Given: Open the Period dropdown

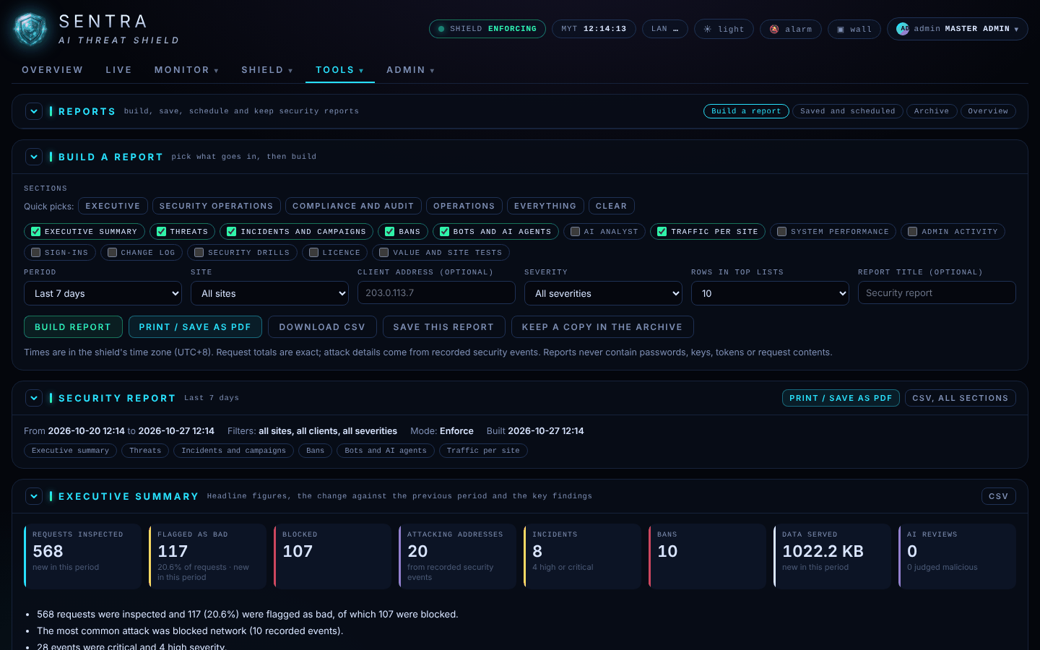Looking at the screenshot, I should (103, 293).
